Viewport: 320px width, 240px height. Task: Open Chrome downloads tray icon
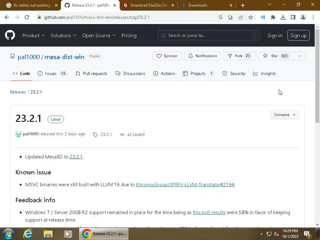pos(283,17)
